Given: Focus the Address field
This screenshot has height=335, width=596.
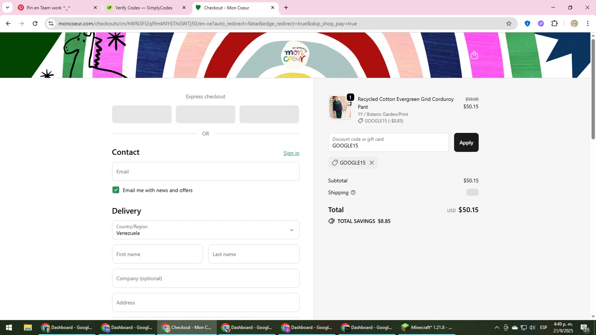Looking at the screenshot, I should coord(205,302).
